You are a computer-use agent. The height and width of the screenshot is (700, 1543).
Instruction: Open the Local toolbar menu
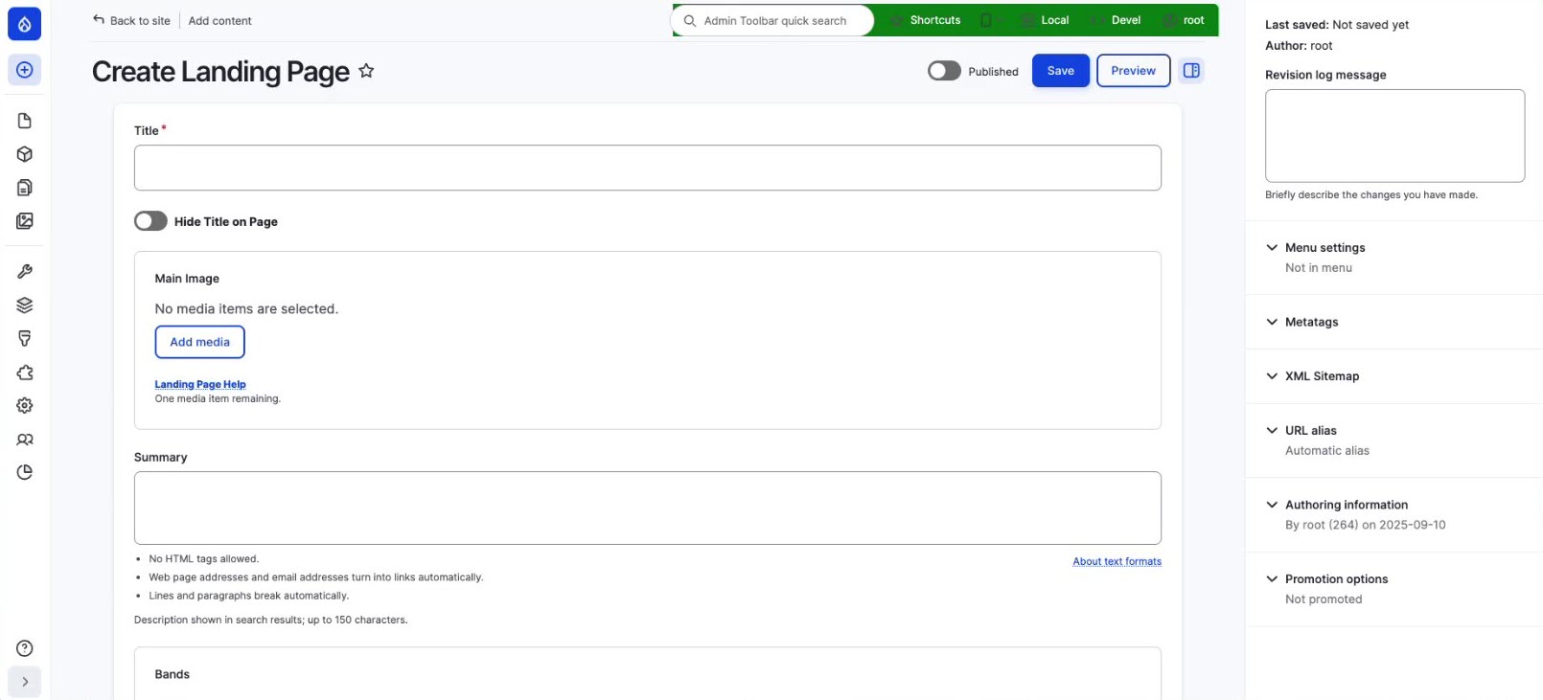pos(1045,20)
